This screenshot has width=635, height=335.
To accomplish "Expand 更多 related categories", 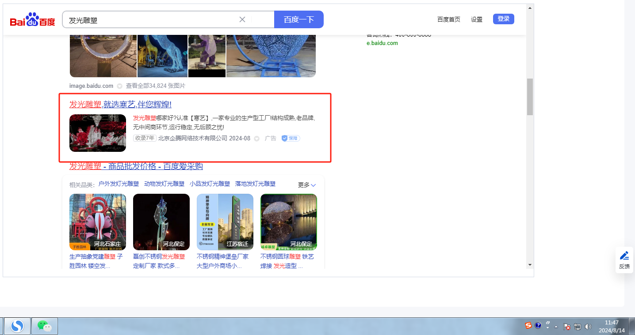I will pyautogui.click(x=307, y=185).
